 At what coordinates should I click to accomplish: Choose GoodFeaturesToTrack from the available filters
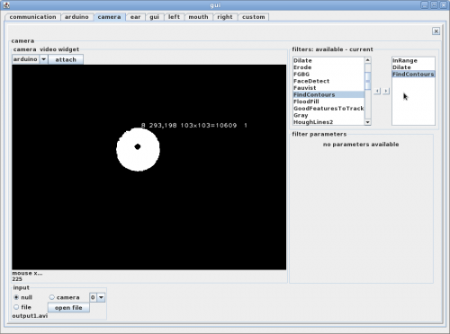[x=328, y=109]
